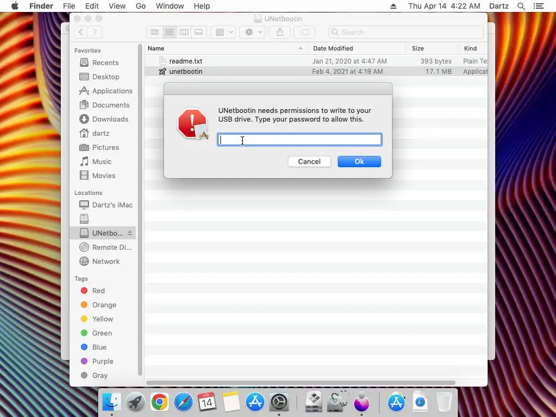Focus the password input field
This screenshot has height=417, width=556.
point(299,140)
